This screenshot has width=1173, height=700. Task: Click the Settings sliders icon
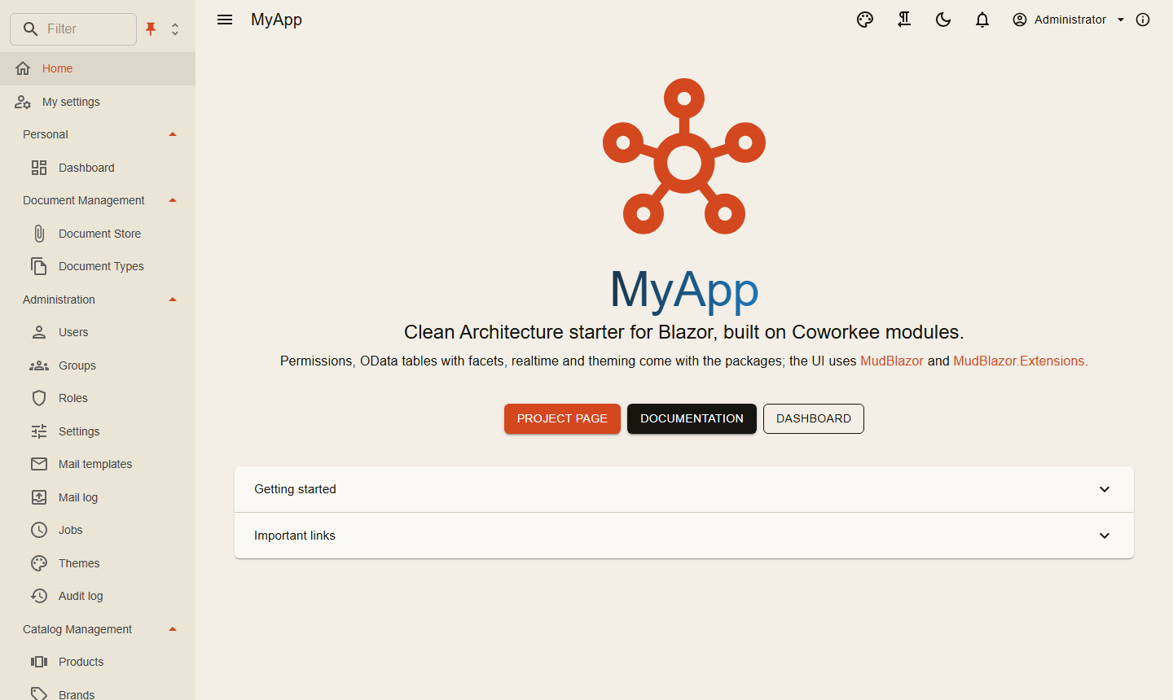(39, 431)
